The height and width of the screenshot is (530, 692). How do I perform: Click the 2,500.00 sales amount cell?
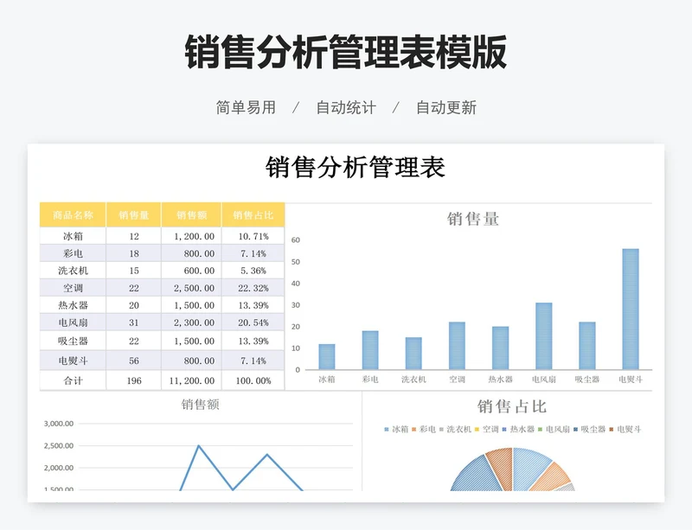(x=191, y=288)
